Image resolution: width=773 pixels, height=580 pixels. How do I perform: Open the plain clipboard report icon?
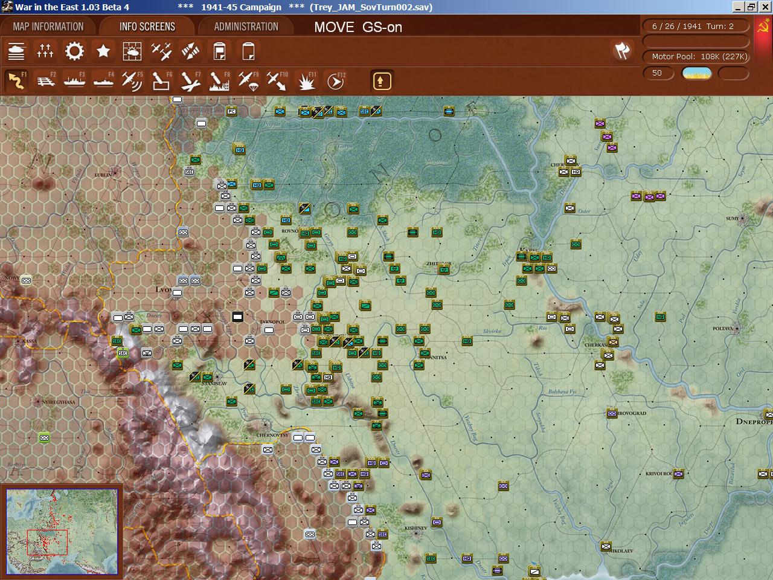point(248,51)
